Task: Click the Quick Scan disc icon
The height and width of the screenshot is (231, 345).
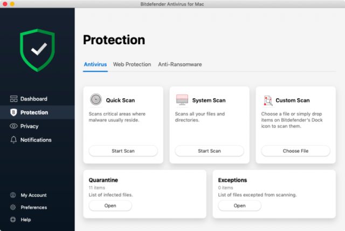Action: tap(95, 100)
